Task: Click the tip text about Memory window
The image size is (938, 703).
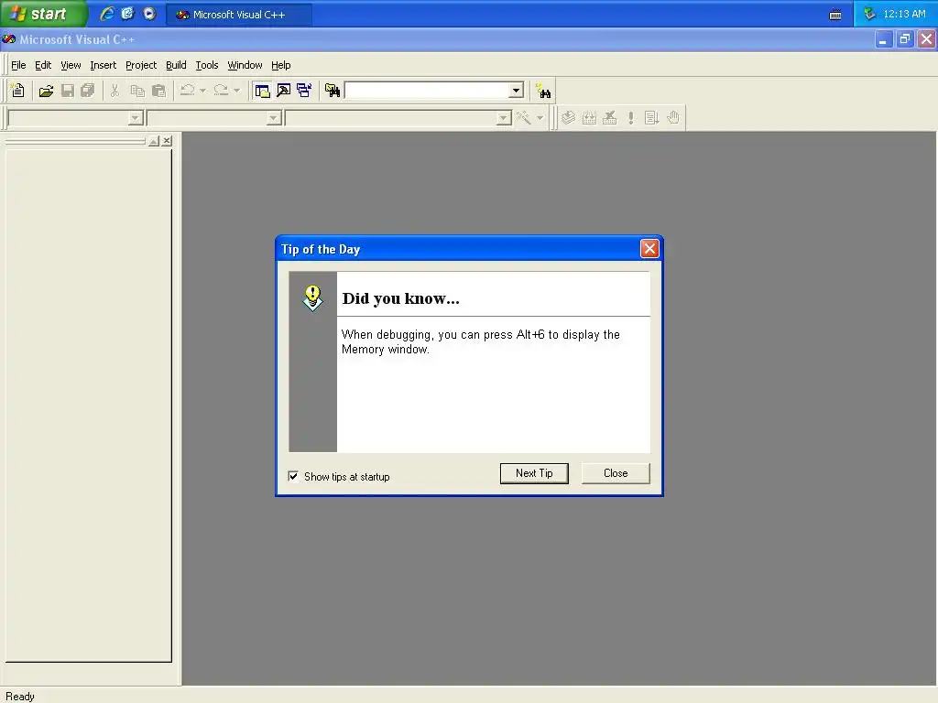Action: click(480, 342)
